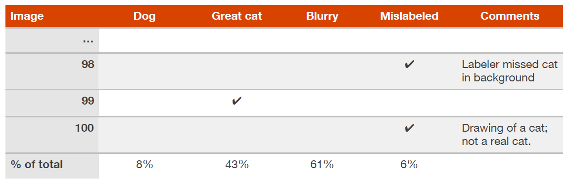This screenshot has height=182, width=568.
Task: Select row label 100
Action: point(85,128)
